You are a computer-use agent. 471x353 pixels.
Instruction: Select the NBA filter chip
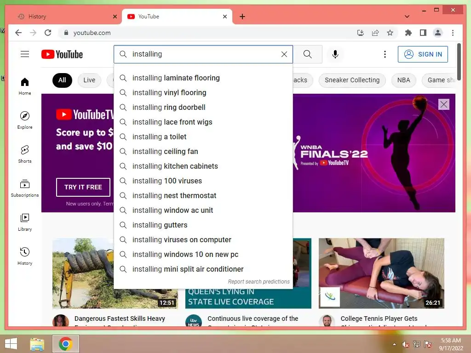click(403, 80)
